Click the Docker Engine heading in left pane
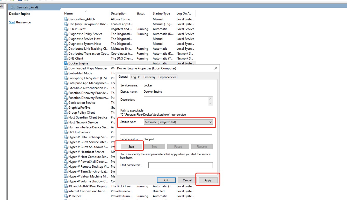 tap(20, 14)
